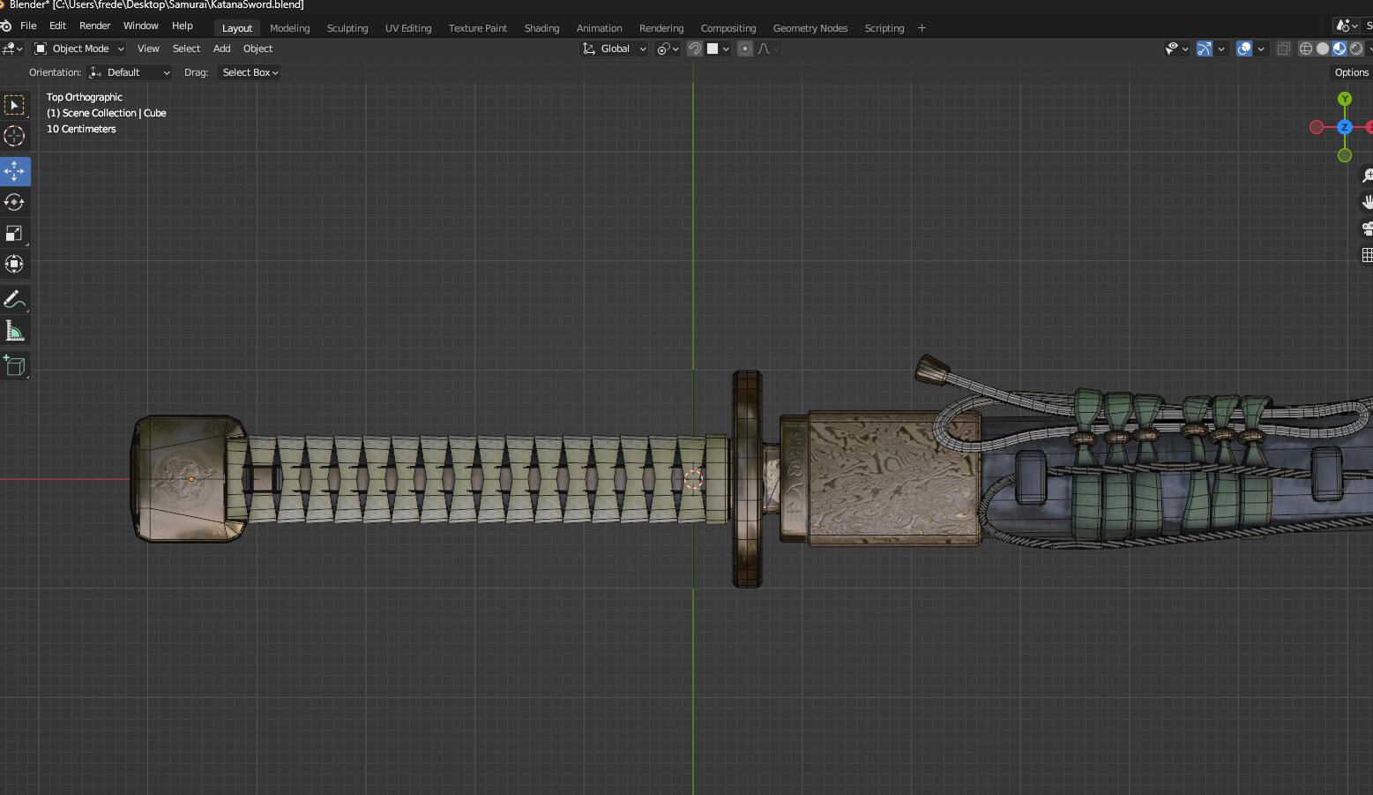Open the Object Mode dropdown
Image resolution: width=1373 pixels, height=795 pixels.
(79, 49)
